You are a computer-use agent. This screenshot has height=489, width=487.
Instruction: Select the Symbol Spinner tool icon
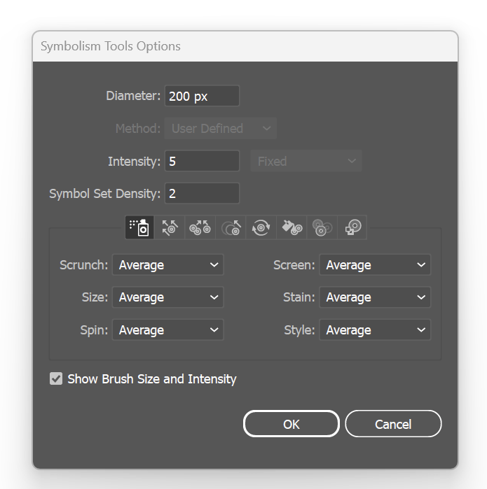[x=261, y=227]
